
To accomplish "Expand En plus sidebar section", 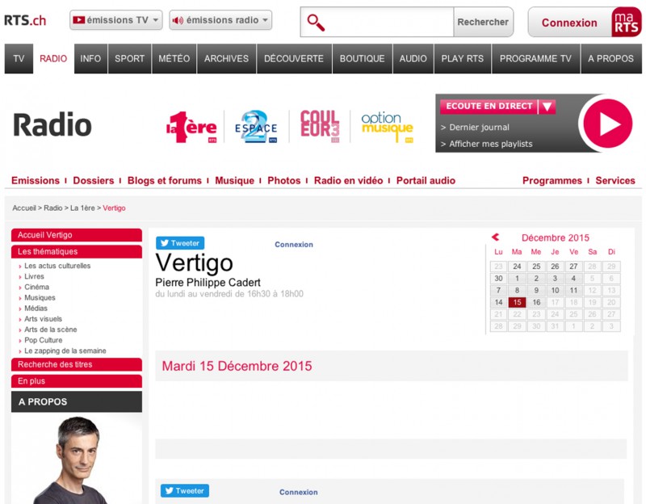I will [77, 380].
